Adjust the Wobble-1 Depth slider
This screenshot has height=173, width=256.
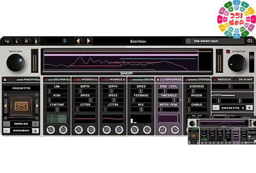tap(85, 91)
